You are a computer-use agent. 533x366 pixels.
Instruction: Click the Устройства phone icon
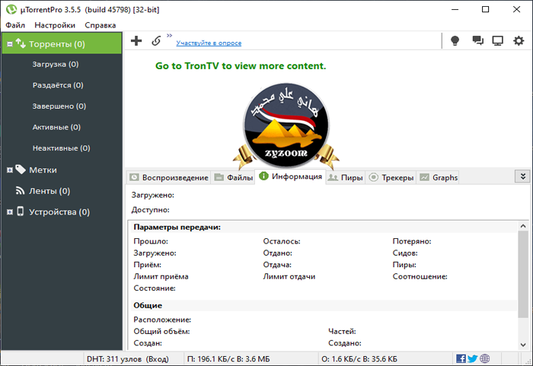click(21, 211)
